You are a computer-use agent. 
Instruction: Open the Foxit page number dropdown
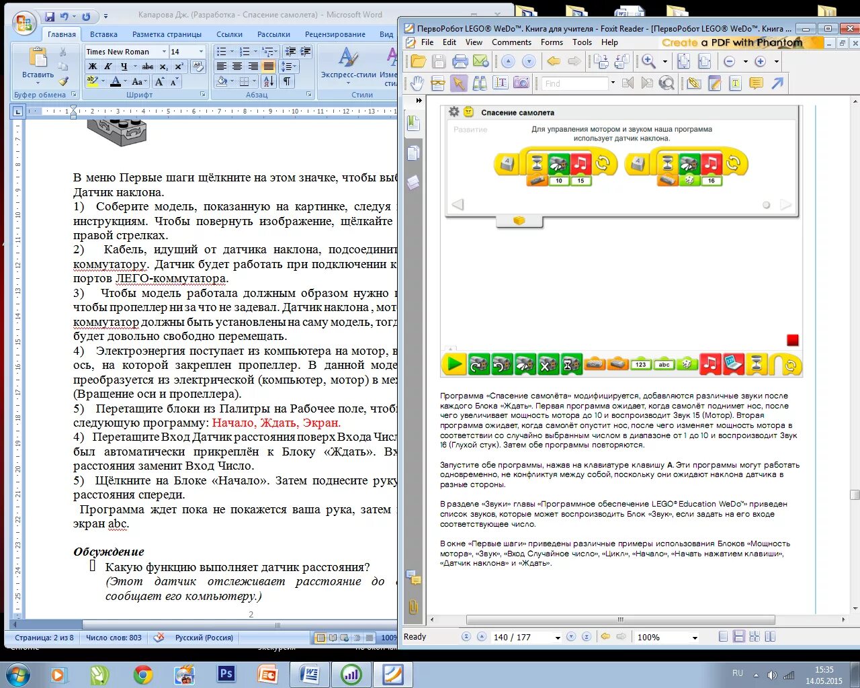[557, 638]
